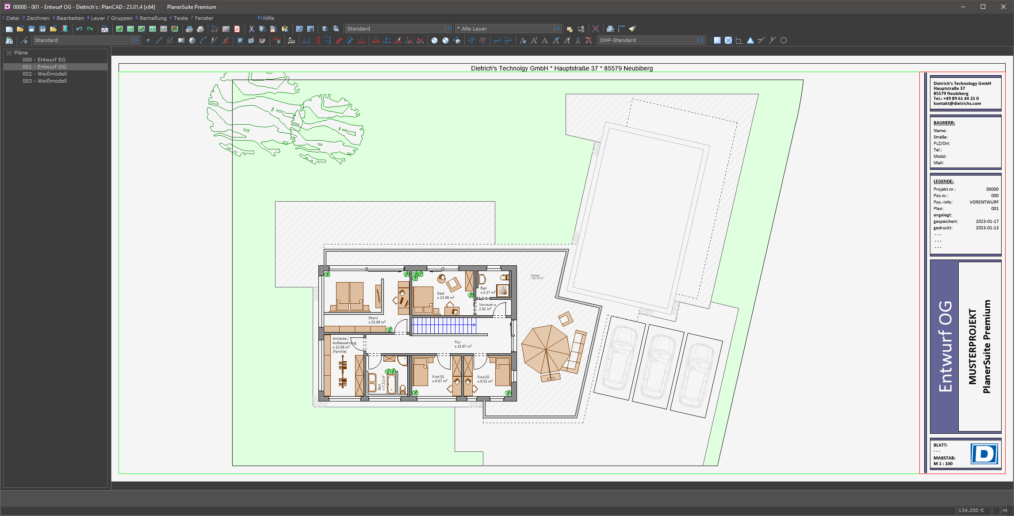Toggle the circle snap mode
The width and height of the screenshot is (1014, 516).
click(784, 41)
